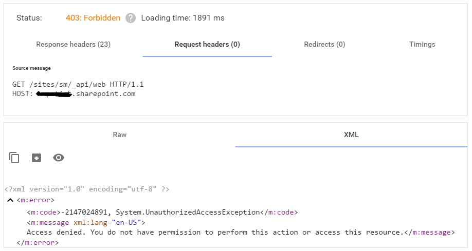Click the m:code element line
Screen dimensions: 472x251
pos(162,212)
